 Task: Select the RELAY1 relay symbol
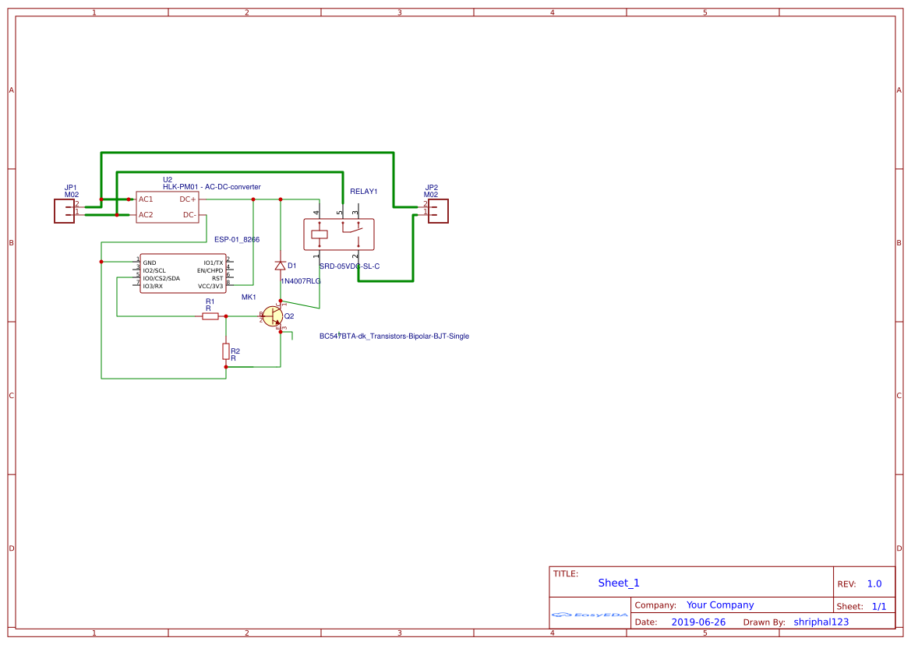click(x=338, y=234)
